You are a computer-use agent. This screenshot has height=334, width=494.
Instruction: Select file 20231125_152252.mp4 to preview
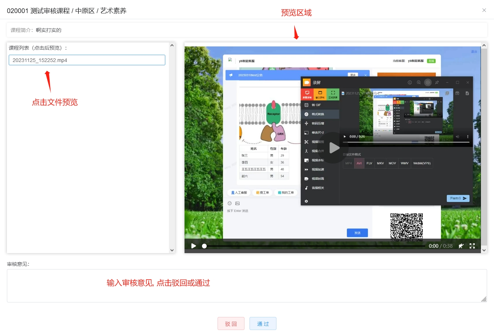pos(87,60)
